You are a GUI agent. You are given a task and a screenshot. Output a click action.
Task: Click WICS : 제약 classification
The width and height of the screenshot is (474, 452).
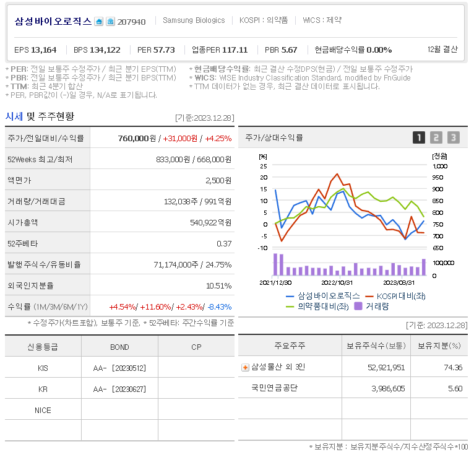(322, 20)
